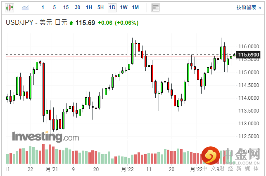The width and height of the screenshot is (266, 176).
Task: Select the 15-minute timeframe
Action: coord(66,7)
